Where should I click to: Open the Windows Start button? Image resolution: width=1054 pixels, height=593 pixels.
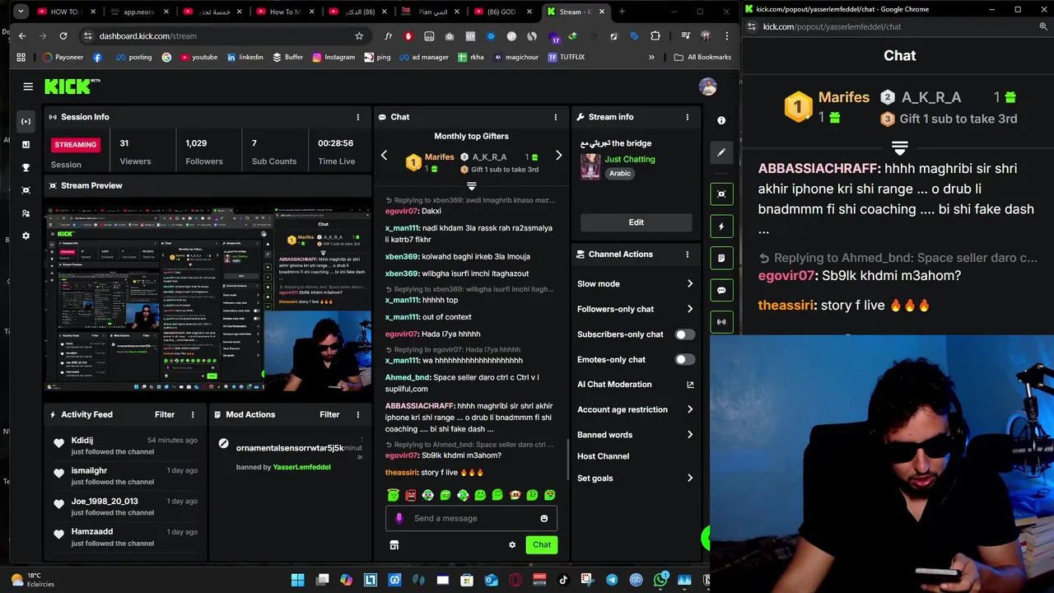[x=298, y=580]
